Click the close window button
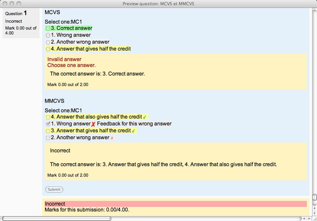 [x=5, y=4]
